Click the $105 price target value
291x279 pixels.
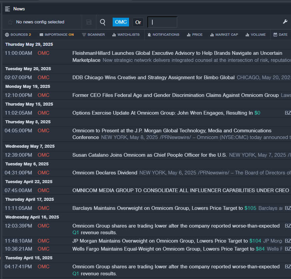pos(250,208)
